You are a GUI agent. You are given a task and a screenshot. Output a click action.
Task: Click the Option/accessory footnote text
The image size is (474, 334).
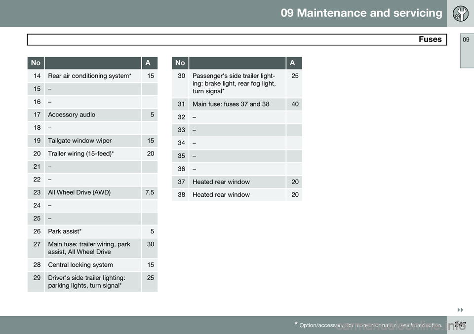[x=368, y=325]
